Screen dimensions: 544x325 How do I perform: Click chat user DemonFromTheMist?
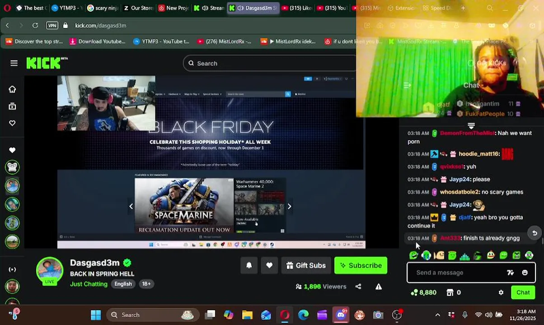(467, 133)
